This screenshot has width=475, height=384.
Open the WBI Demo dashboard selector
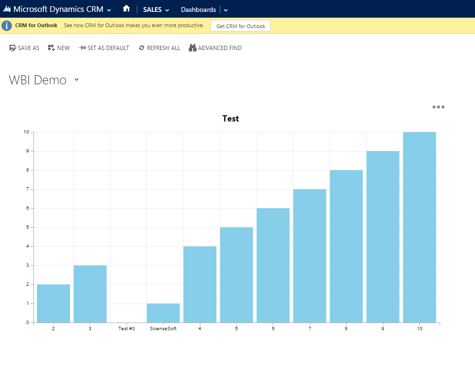pos(76,80)
